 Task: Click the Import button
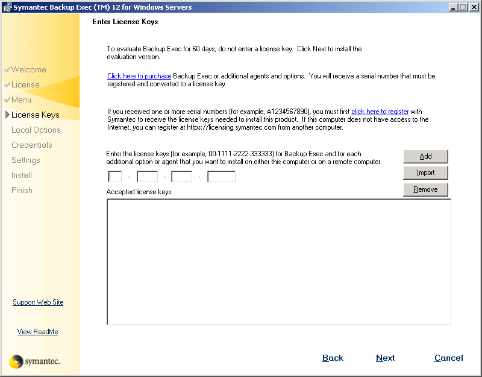pyautogui.click(x=425, y=173)
